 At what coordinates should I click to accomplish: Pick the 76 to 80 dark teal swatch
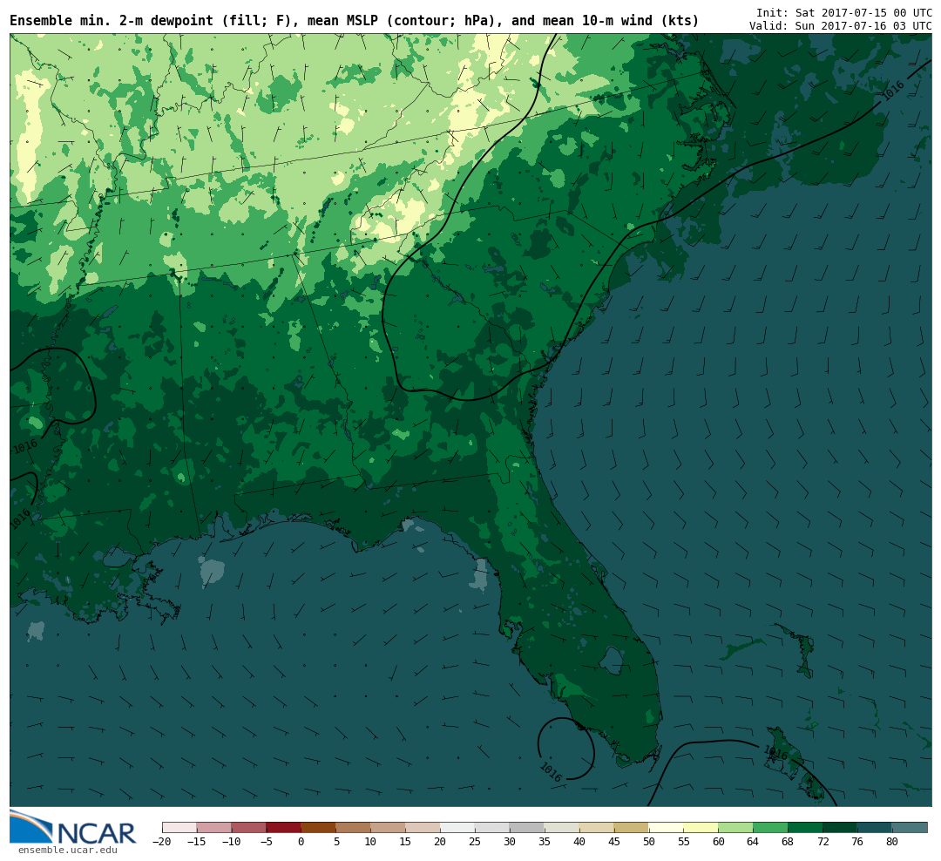tap(875, 827)
